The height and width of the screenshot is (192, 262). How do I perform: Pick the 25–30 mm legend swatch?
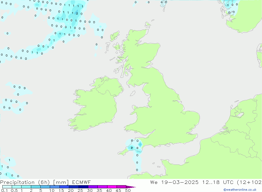click(x=83, y=187)
